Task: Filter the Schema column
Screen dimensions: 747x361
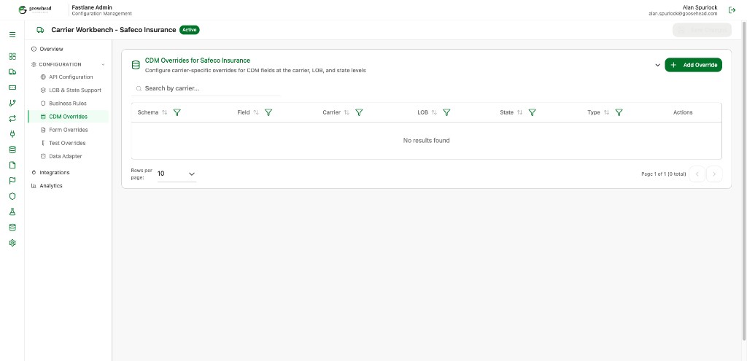Action: (x=177, y=112)
